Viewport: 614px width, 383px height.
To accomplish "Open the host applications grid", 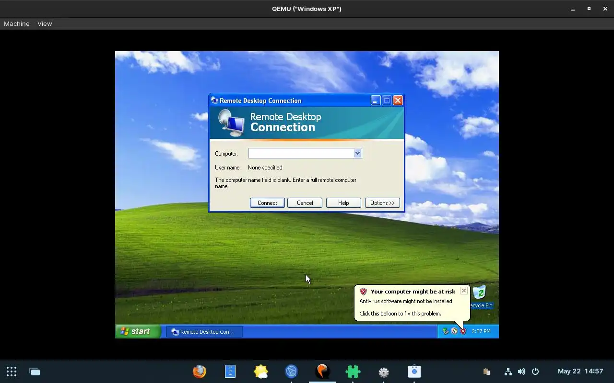I will pyautogui.click(x=12, y=372).
